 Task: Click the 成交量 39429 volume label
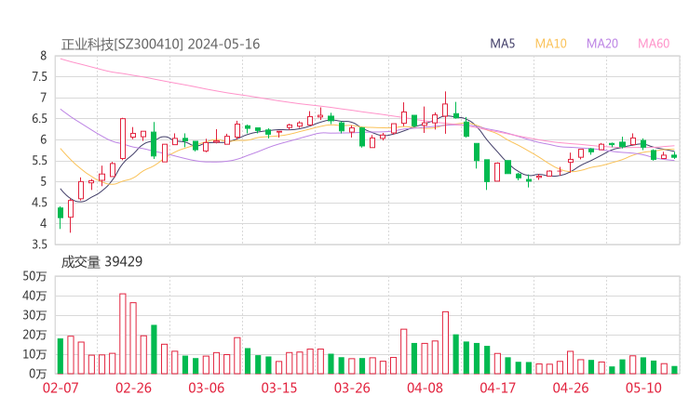[101, 262]
